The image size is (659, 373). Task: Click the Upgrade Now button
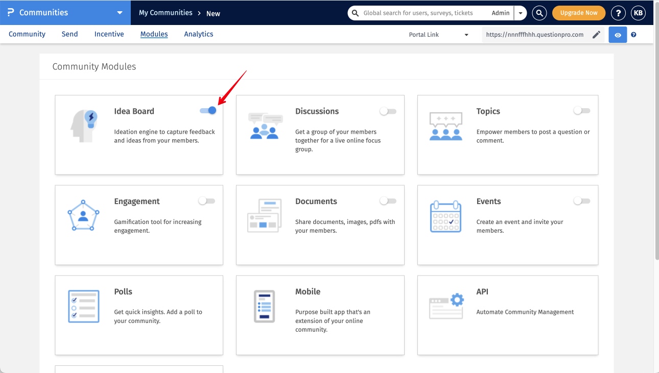point(578,13)
